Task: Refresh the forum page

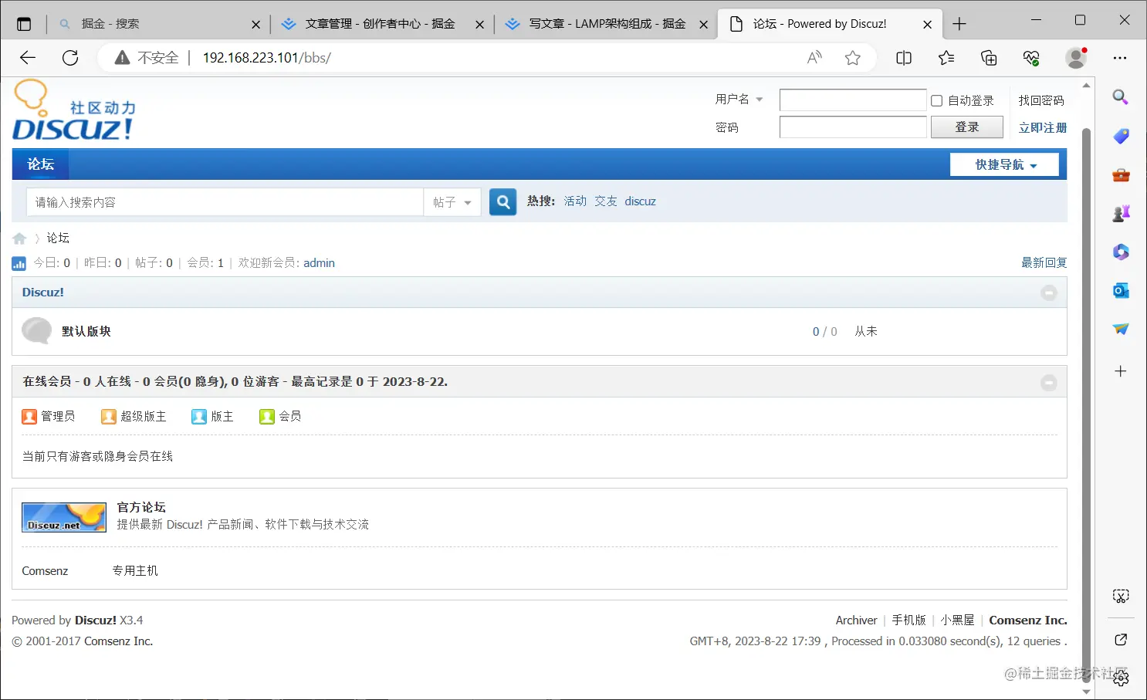Action: coord(70,58)
